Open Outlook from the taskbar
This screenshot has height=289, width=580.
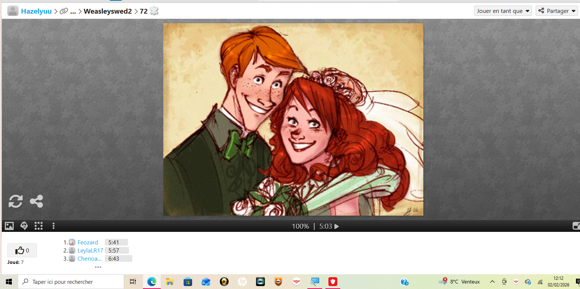pyautogui.click(x=206, y=282)
